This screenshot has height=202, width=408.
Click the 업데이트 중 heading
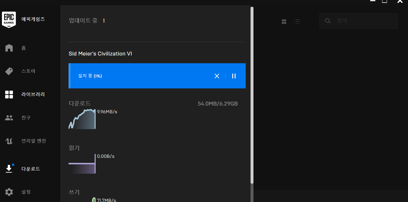(83, 21)
